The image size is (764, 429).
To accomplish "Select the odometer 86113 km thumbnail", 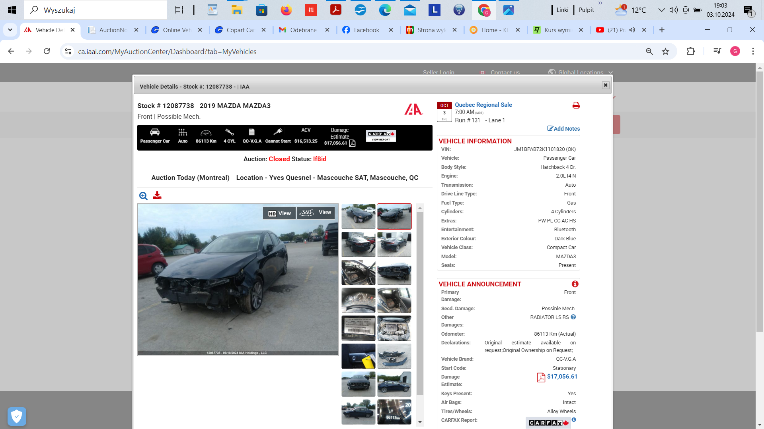I will (394, 412).
